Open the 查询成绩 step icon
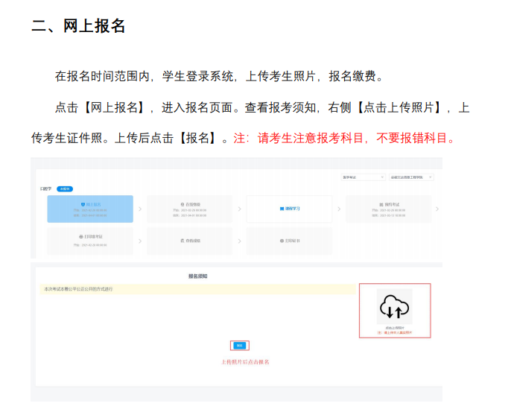The image size is (511, 415). click(x=182, y=241)
